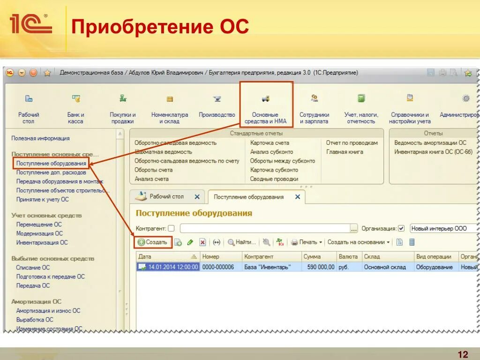Click the back arrow button in title bar
Viewport: 480px width, 360px height.
[x=22, y=73]
